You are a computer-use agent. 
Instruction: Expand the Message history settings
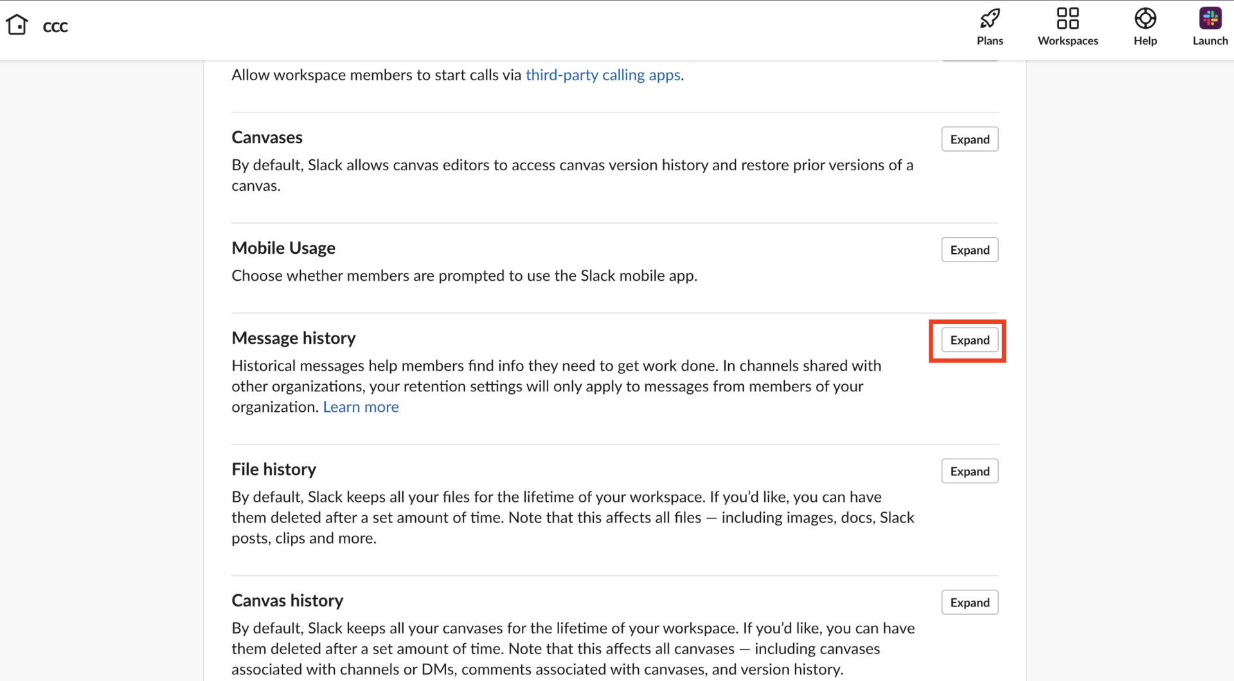tap(969, 340)
